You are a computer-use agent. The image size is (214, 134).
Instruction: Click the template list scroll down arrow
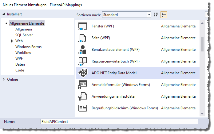pyautogui.click(x=202, y=114)
